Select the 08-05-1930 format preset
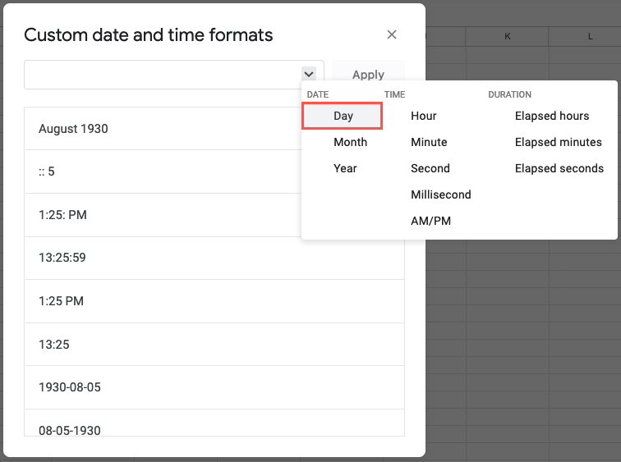Viewport: 621px width, 462px height. [214, 423]
